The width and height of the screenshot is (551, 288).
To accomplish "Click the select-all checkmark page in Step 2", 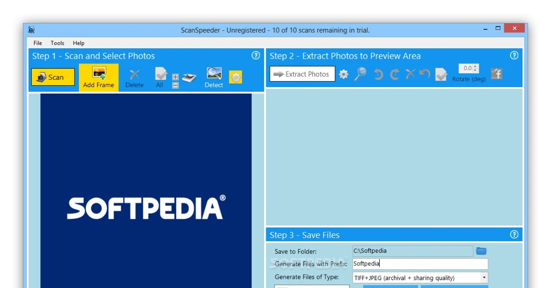I will pos(441,74).
